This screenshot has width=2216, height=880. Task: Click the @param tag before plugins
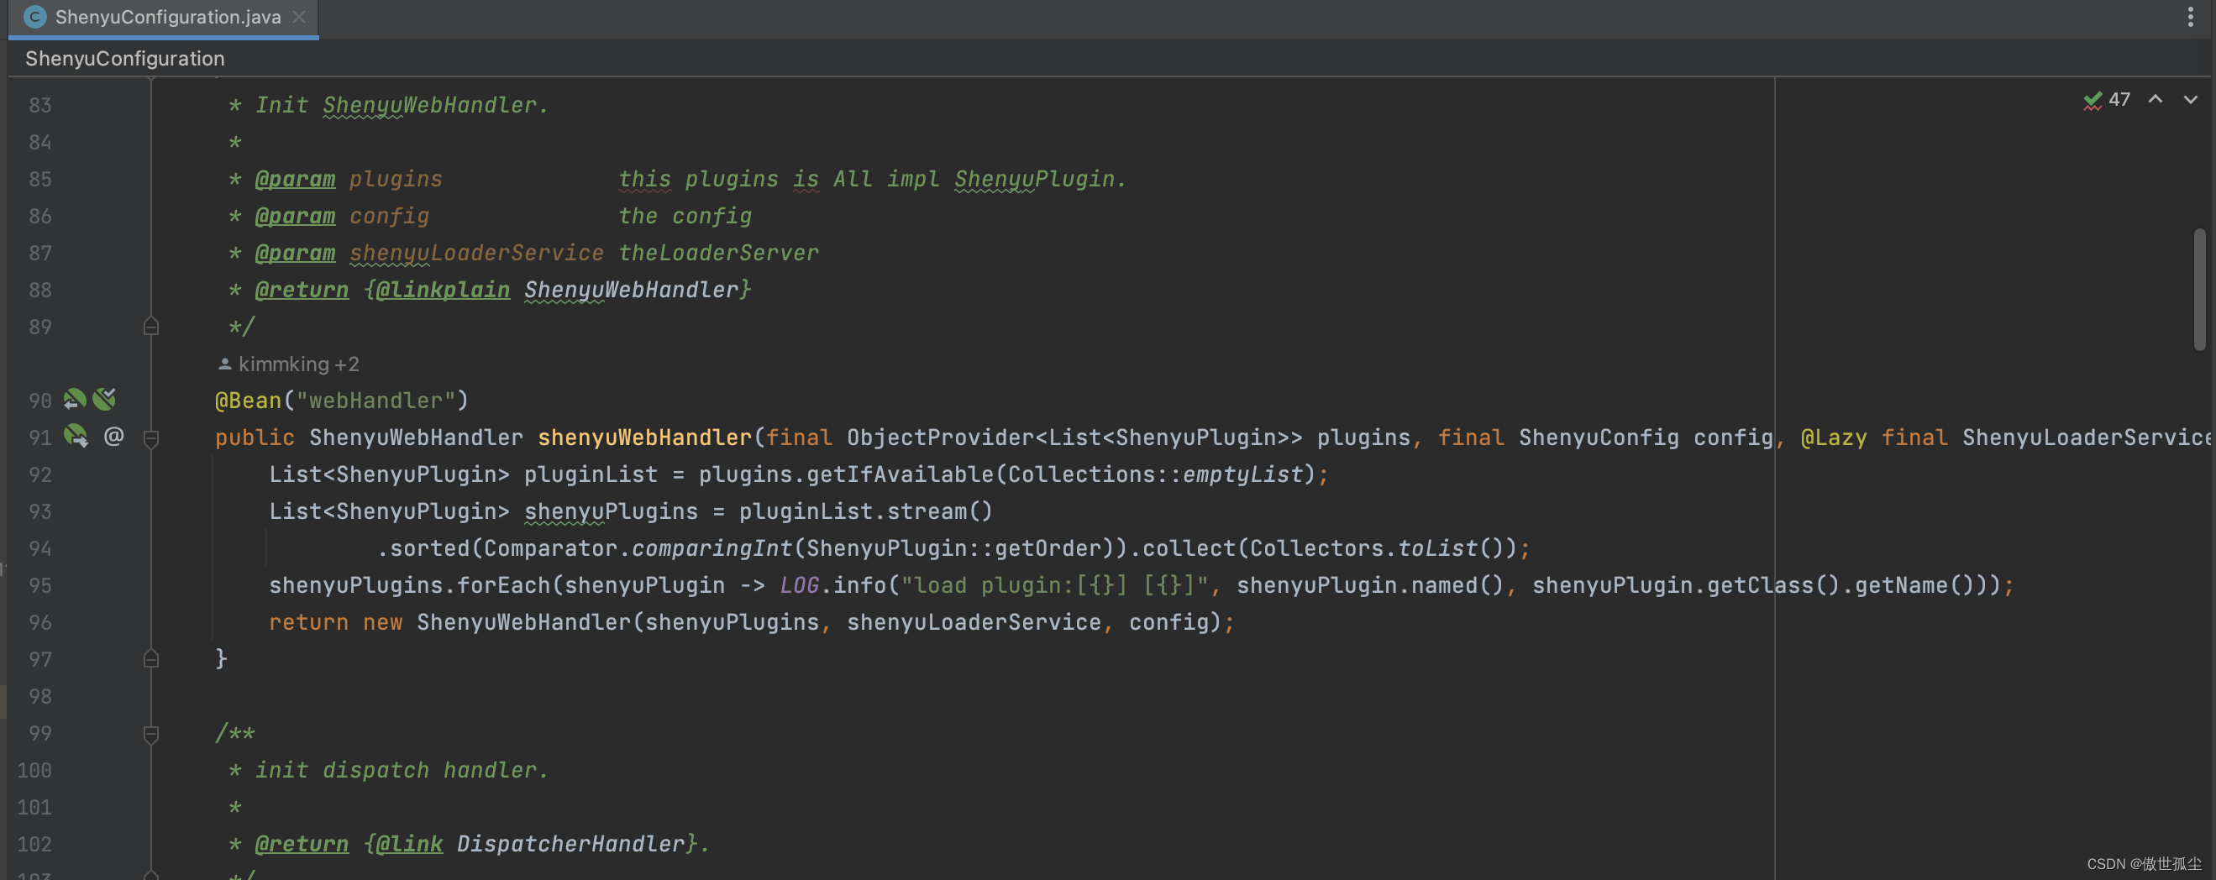coord(295,179)
